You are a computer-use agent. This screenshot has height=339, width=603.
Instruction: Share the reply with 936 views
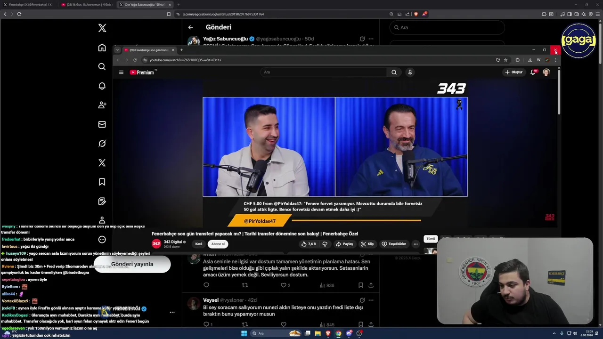coord(371,285)
